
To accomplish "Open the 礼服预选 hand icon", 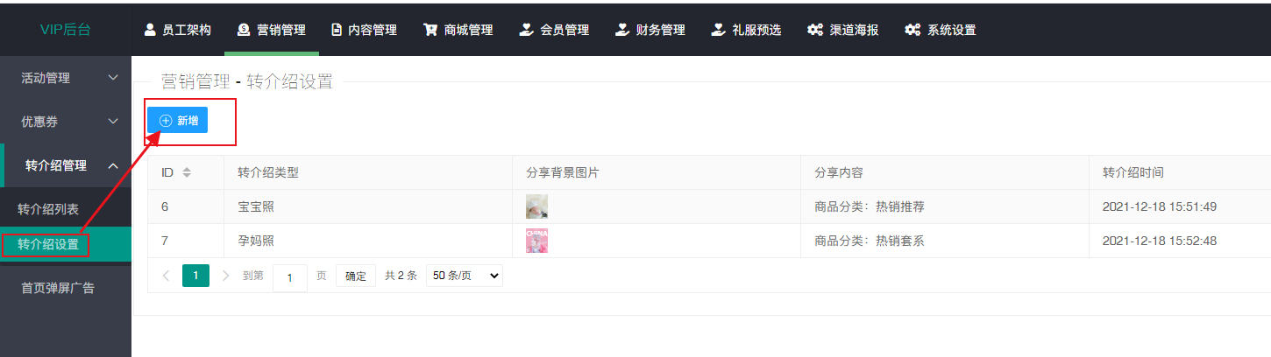I will (x=718, y=30).
